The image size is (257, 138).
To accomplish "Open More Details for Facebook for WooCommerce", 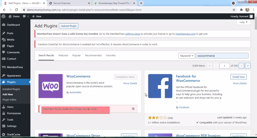I will click(240, 83).
